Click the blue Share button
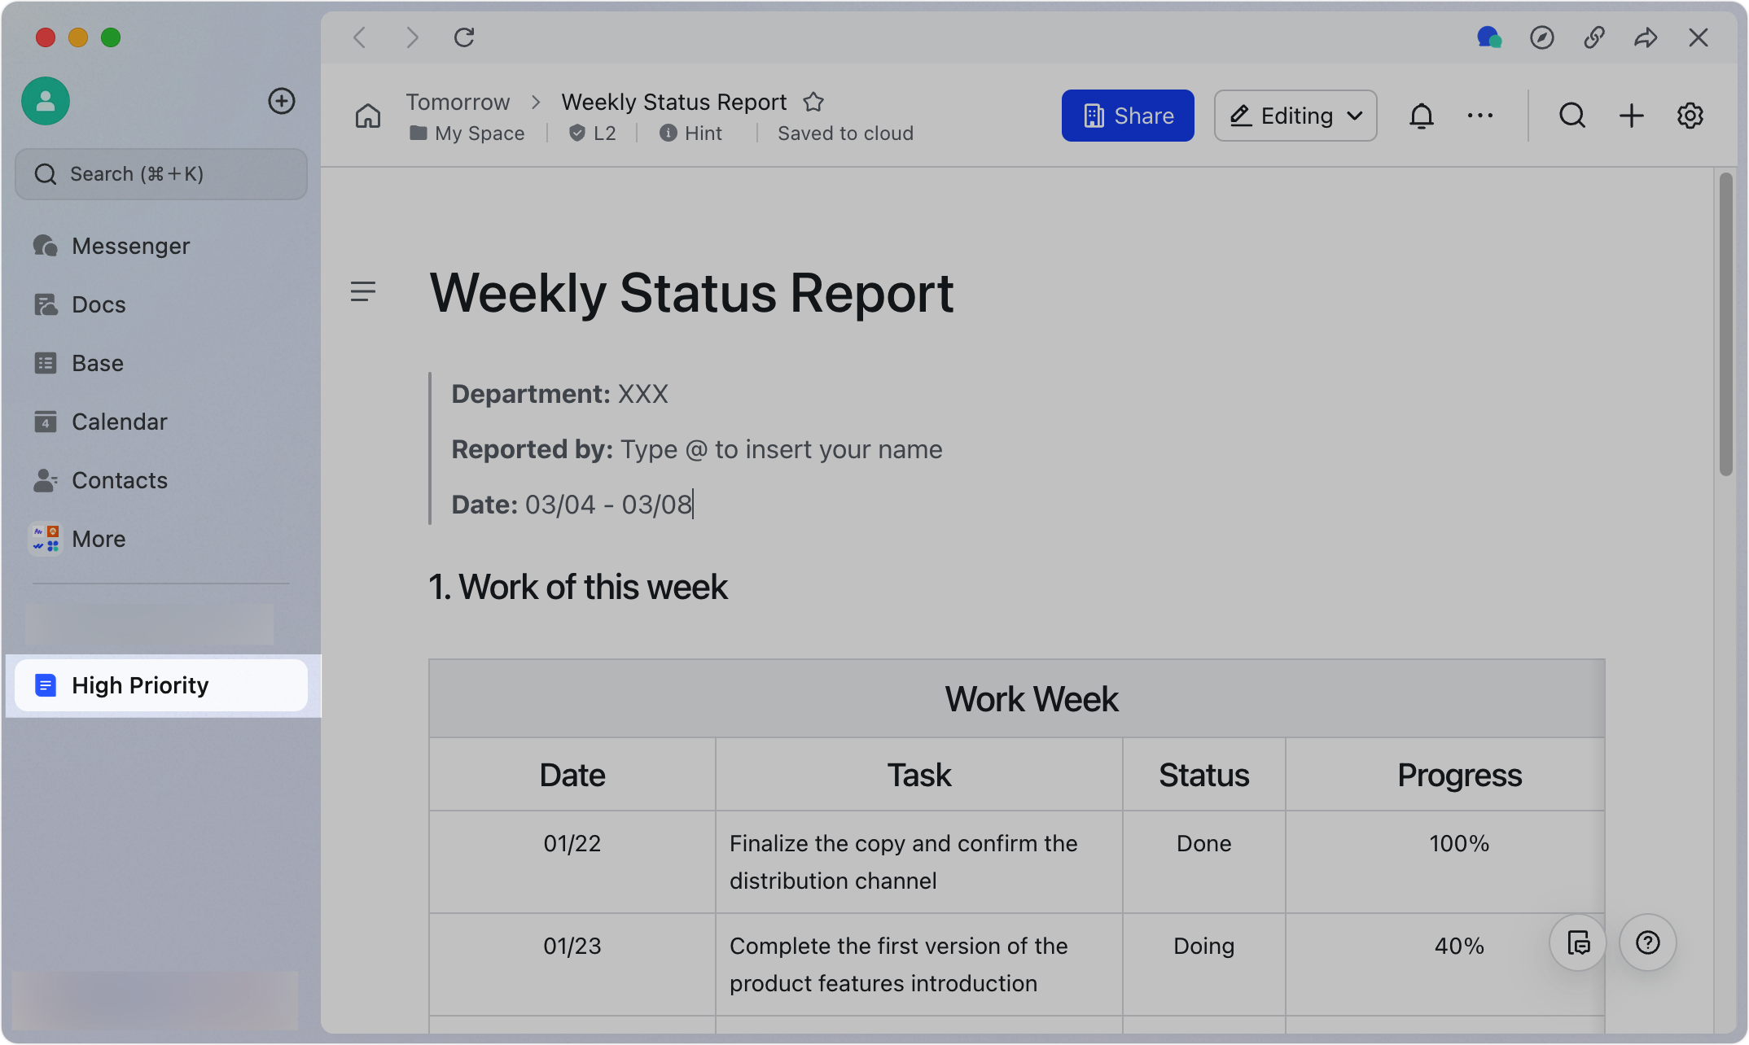Screen dimensions: 1749x1045 coord(1127,116)
